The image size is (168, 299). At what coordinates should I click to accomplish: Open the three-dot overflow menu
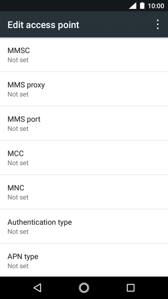tap(157, 25)
